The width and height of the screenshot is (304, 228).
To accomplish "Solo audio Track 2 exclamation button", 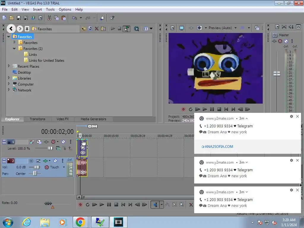I will (x=62, y=161).
